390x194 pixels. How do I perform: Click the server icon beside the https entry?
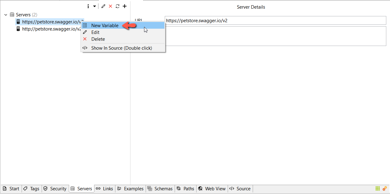(18, 22)
